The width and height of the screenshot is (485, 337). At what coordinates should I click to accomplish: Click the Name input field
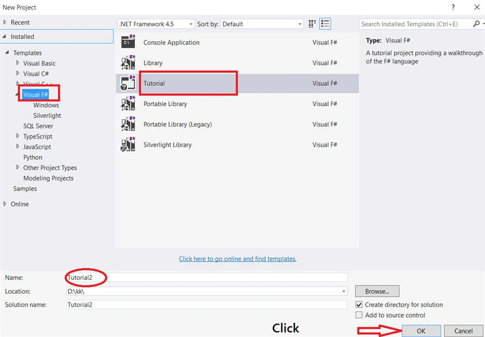pyautogui.click(x=207, y=278)
